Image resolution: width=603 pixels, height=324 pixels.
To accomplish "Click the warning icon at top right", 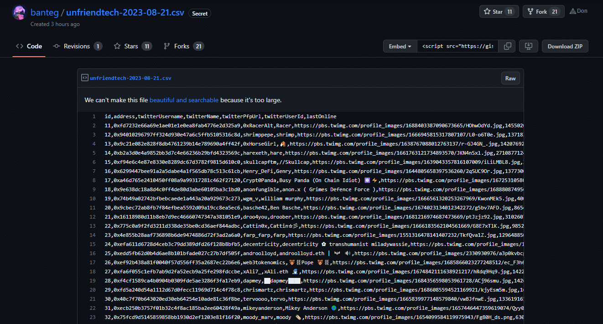I will coord(572,11).
